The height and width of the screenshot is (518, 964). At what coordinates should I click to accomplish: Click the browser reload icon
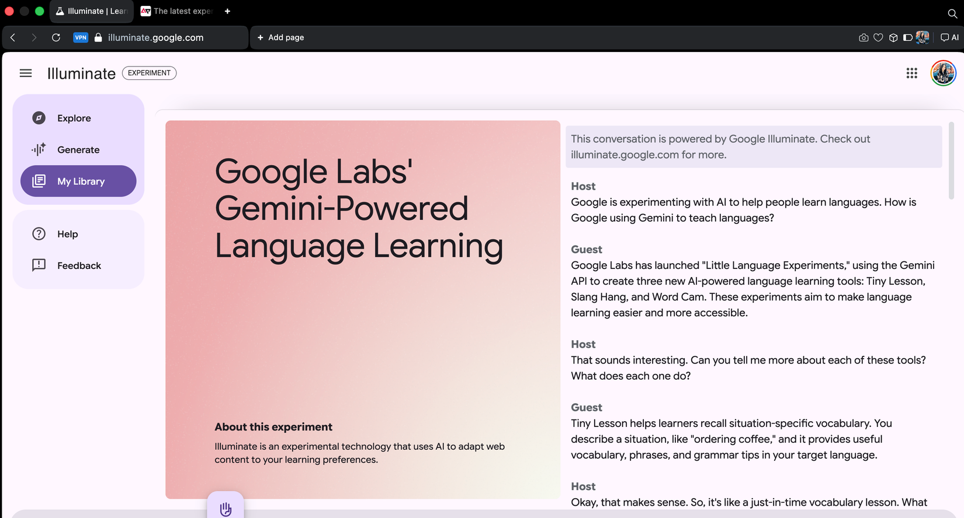click(56, 37)
